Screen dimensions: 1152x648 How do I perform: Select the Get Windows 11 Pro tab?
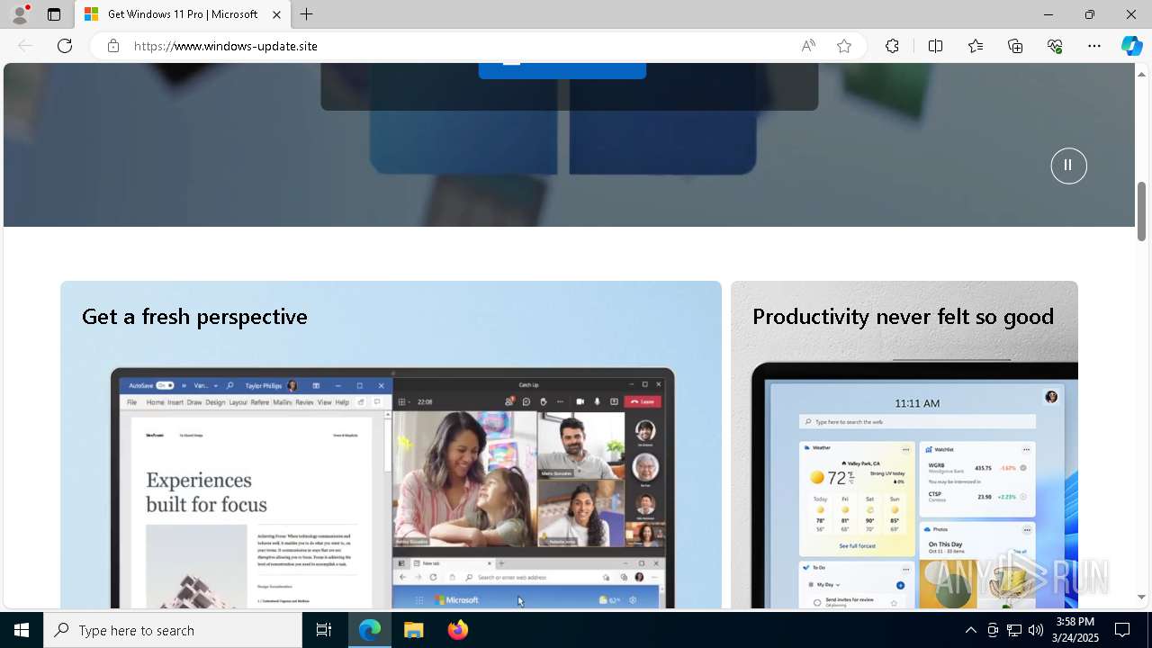click(x=183, y=14)
